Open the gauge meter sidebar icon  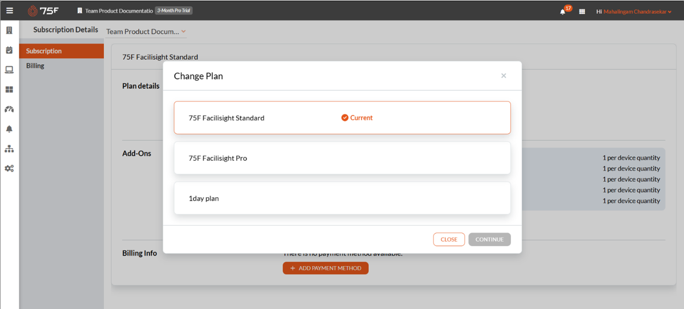pos(9,109)
